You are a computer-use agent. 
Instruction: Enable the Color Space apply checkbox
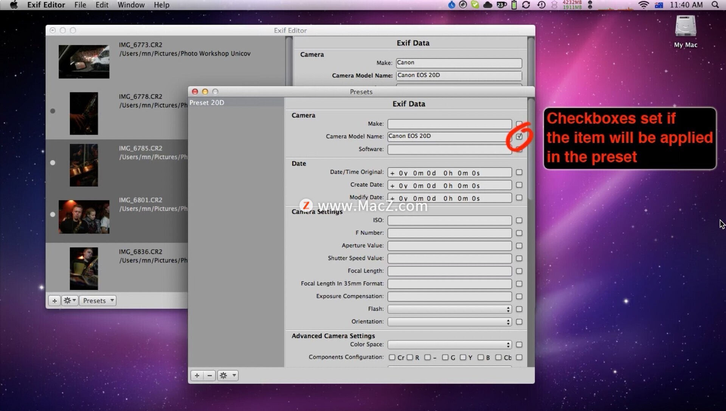pos(519,344)
